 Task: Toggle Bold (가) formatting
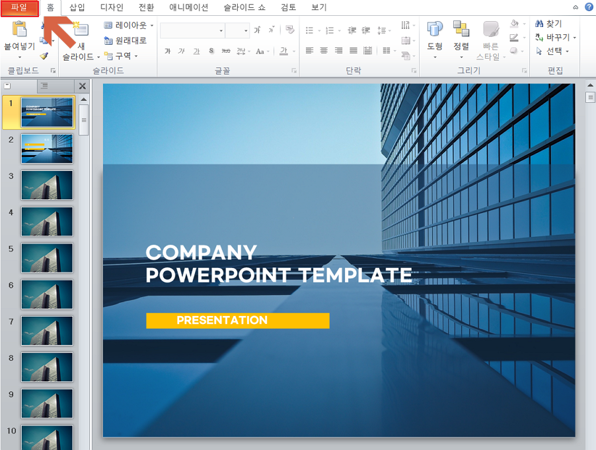coord(168,51)
